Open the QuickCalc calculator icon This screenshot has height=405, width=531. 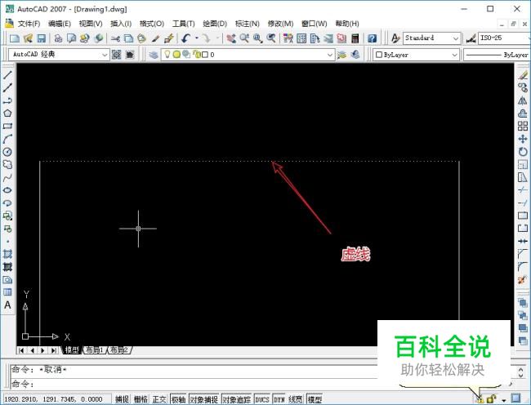(355, 38)
